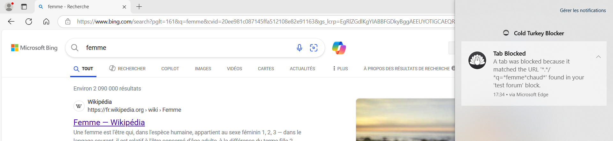Switch to the RECHERCHER tab

pos(127,69)
